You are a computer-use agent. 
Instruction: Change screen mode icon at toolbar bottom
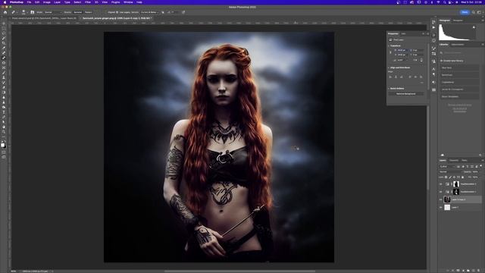point(4,157)
